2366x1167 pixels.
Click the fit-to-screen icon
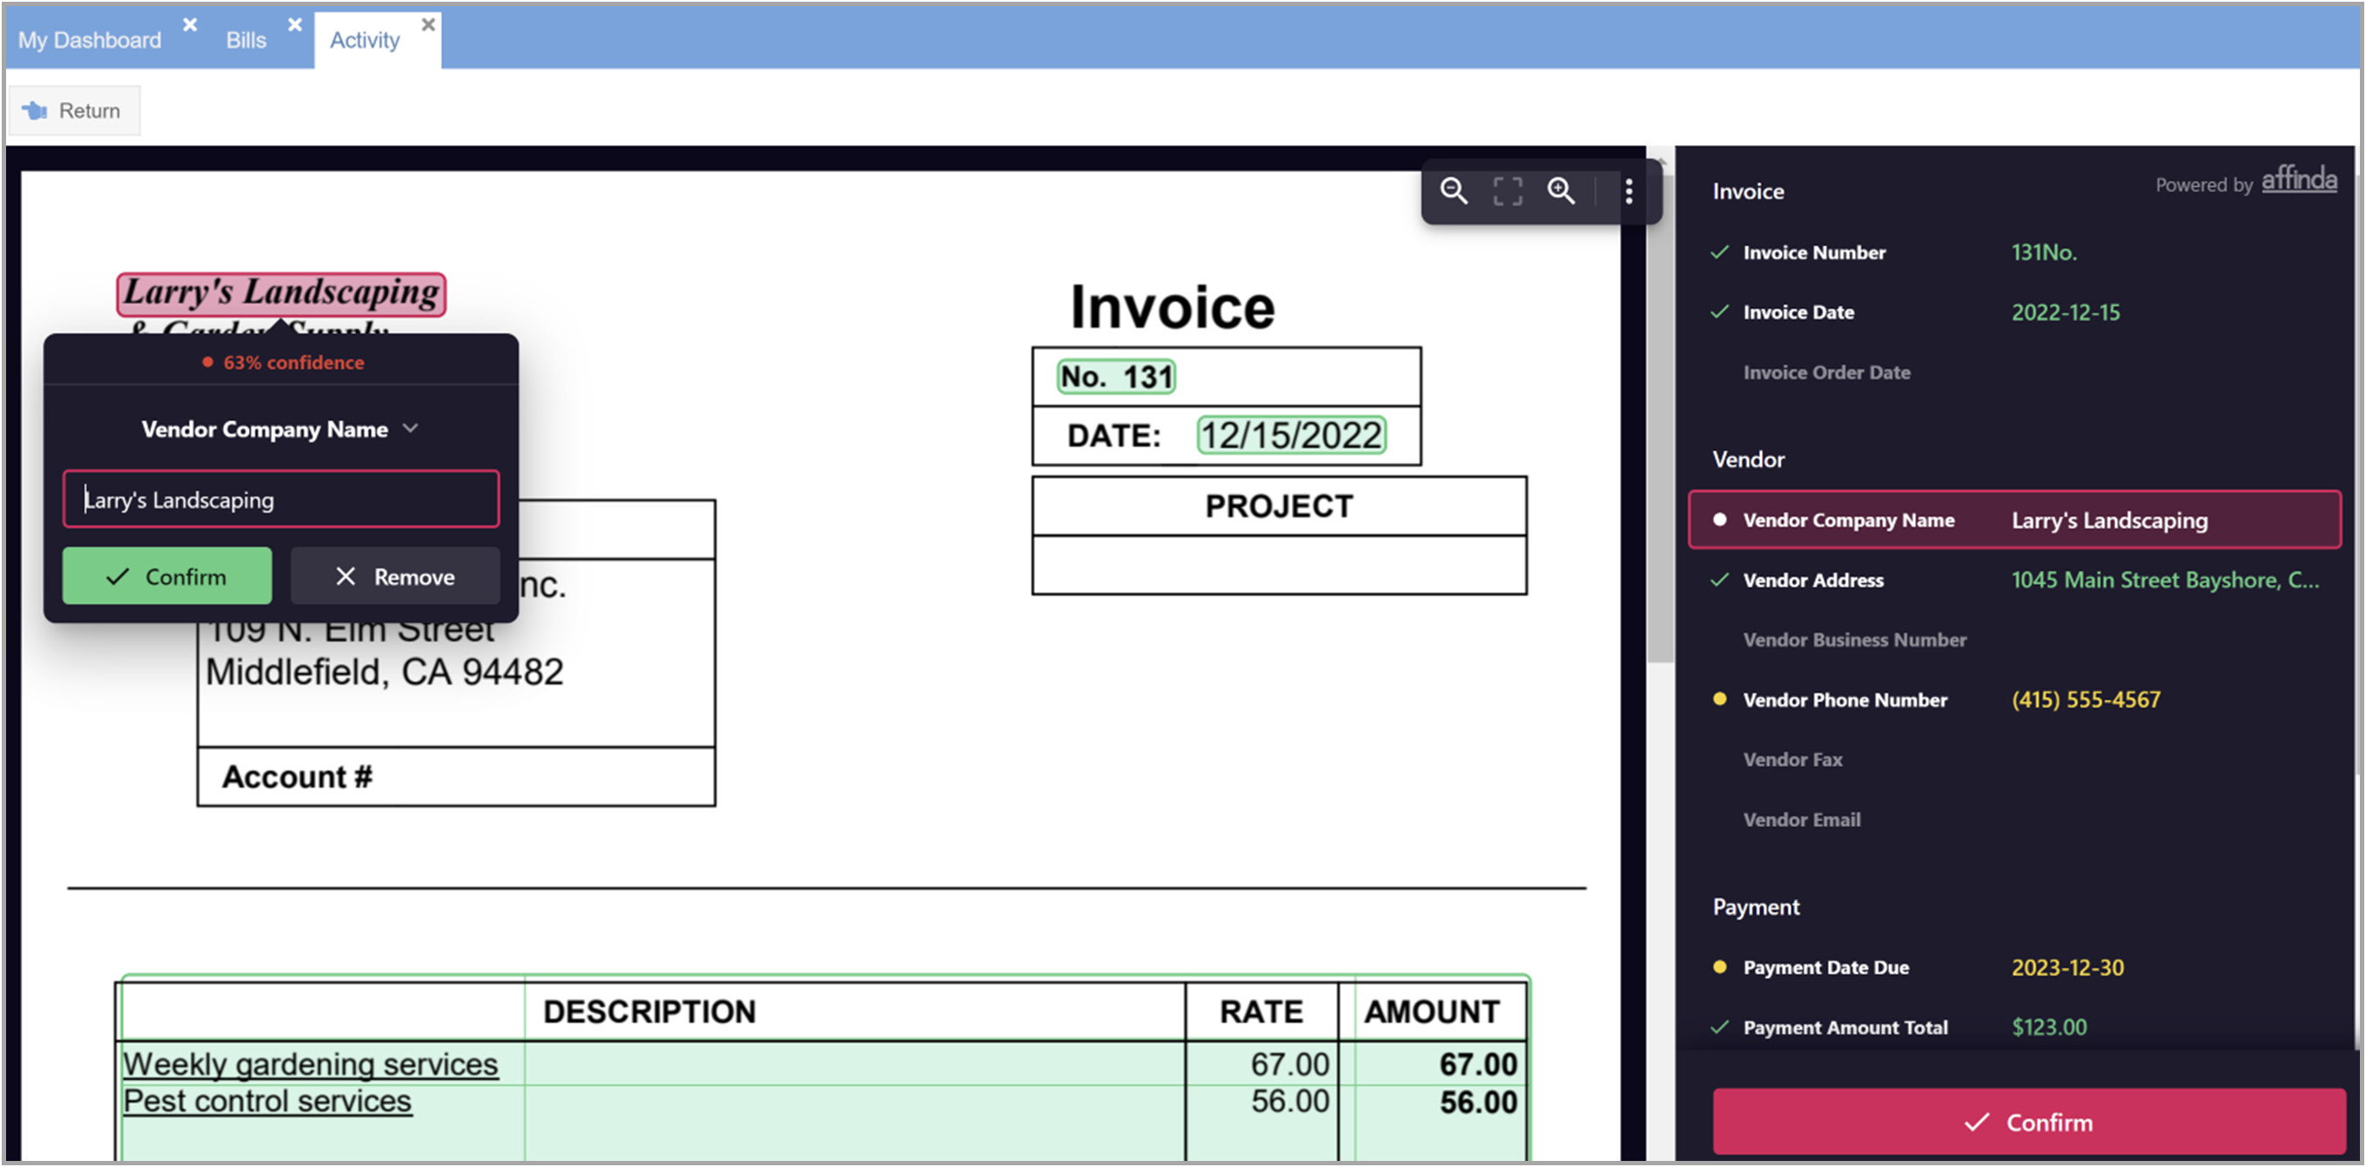coord(1507,191)
